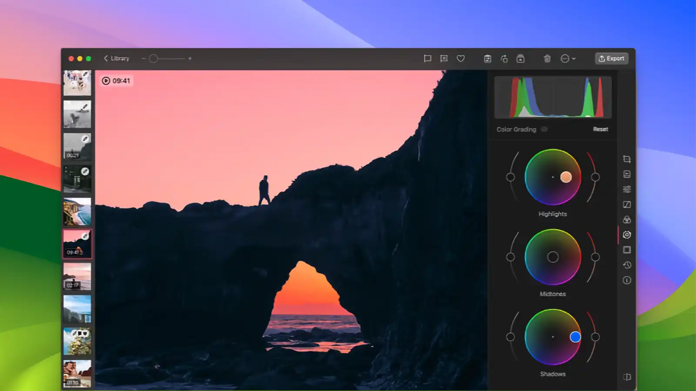Open the edit History panel
Viewport: 696px width, 391px height.
click(627, 264)
